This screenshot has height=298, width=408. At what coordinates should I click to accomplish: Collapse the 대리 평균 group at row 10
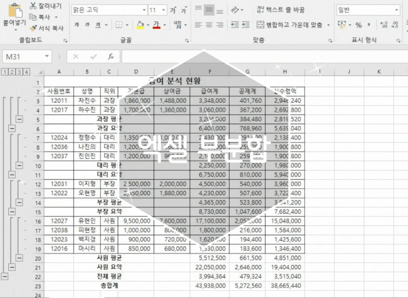click(19, 165)
